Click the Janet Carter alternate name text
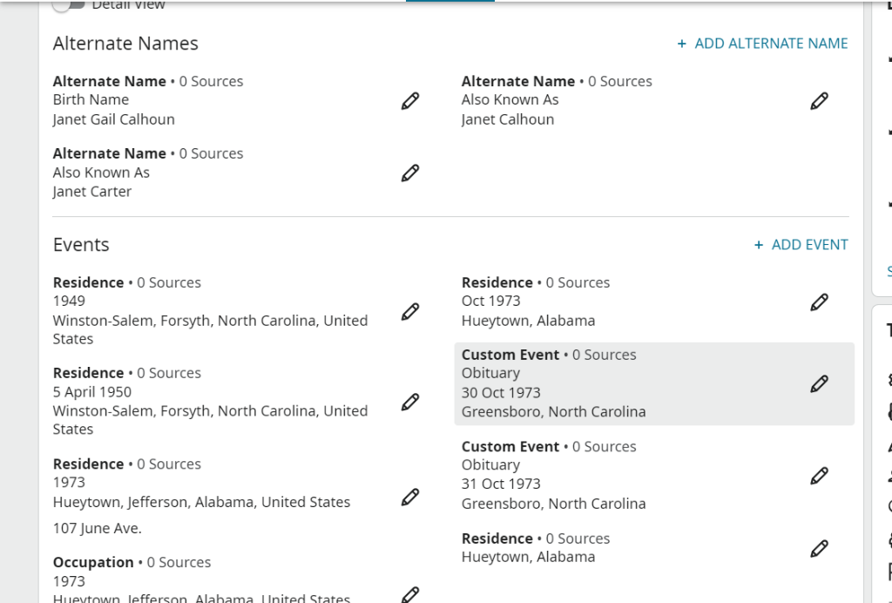Viewport: 892px width, 603px height. (x=92, y=192)
